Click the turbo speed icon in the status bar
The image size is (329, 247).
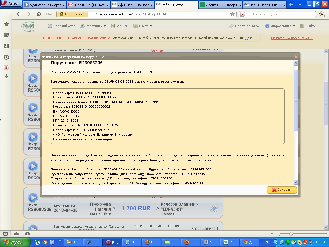pyautogui.click(x=27, y=234)
